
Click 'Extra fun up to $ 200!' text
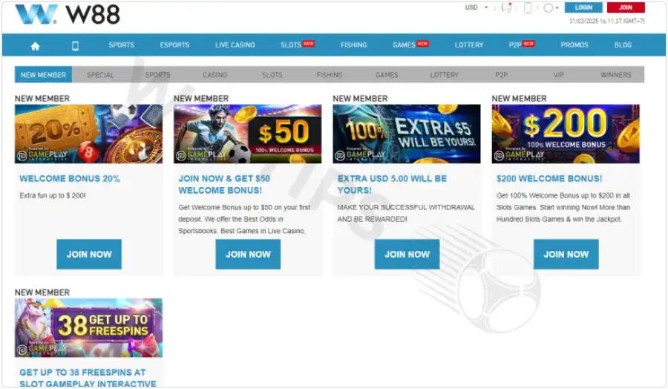coord(53,195)
